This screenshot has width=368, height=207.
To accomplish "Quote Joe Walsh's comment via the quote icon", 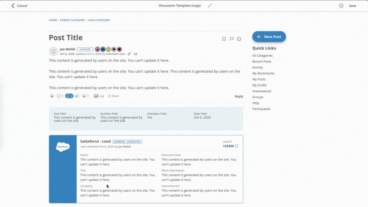I will (x=135, y=54).
